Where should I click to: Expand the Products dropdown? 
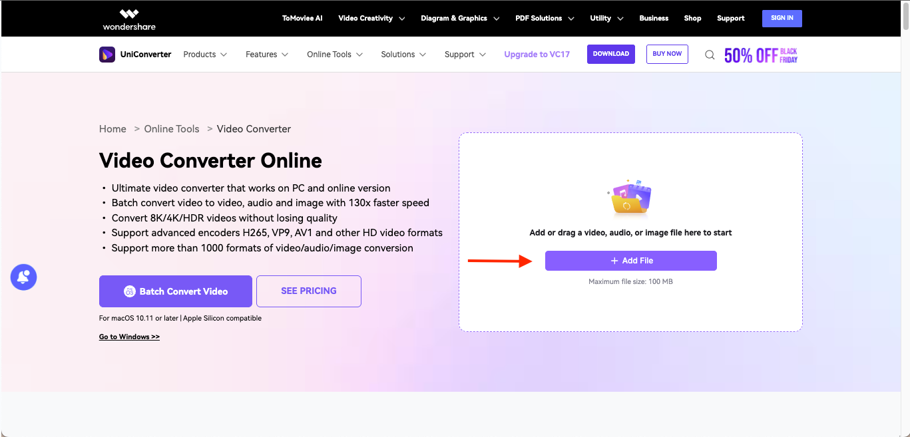[205, 55]
